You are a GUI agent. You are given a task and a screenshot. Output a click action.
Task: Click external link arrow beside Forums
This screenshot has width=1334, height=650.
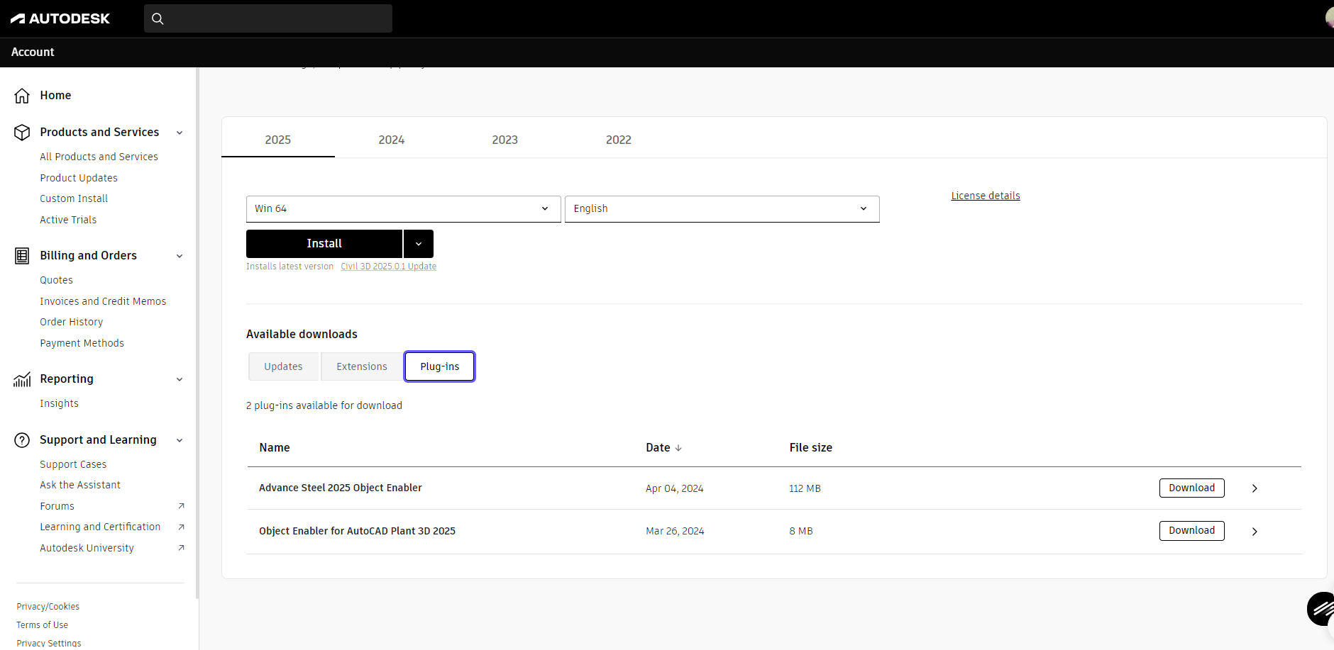(x=181, y=506)
